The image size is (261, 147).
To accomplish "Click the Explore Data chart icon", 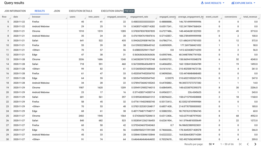I will point(233,3).
